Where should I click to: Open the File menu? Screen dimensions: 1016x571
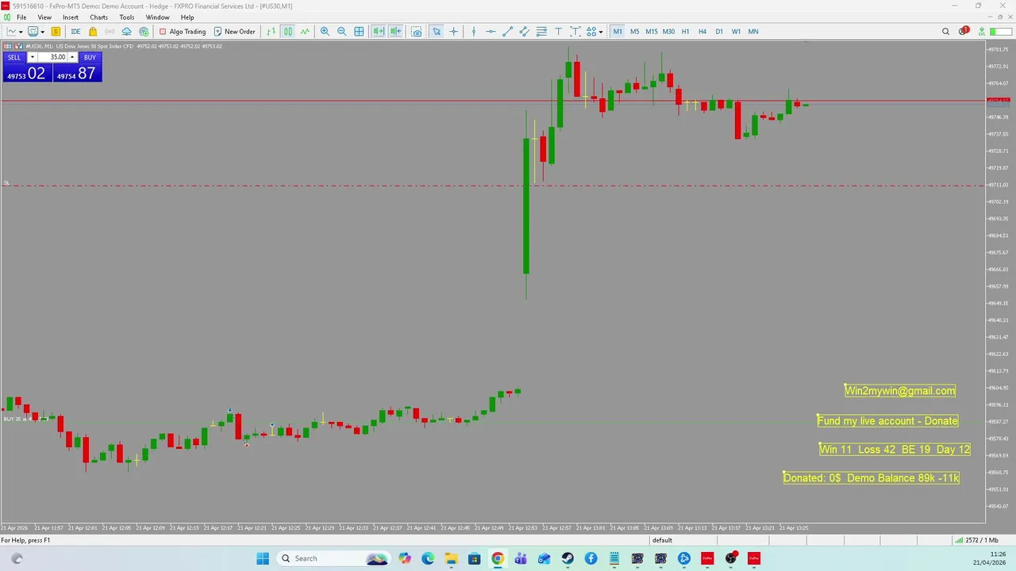pos(21,17)
